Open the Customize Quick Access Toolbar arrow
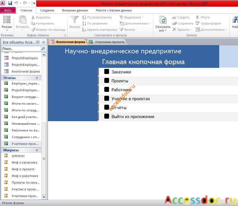The width and height of the screenshot is (238, 206). coord(34,3)
